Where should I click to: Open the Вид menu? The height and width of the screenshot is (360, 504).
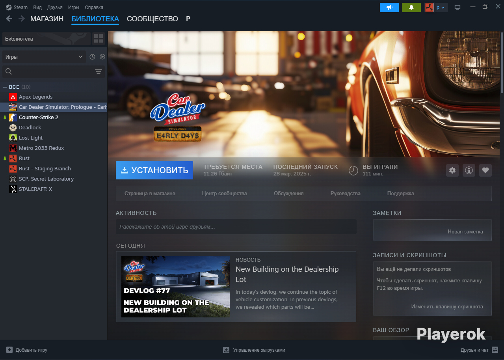(x=37, y=7)
